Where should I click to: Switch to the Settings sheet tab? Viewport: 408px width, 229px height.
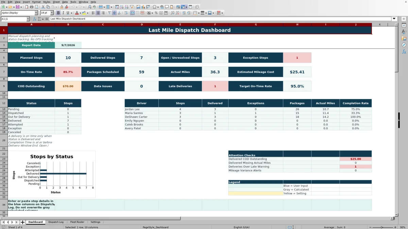tap(96, 222)
